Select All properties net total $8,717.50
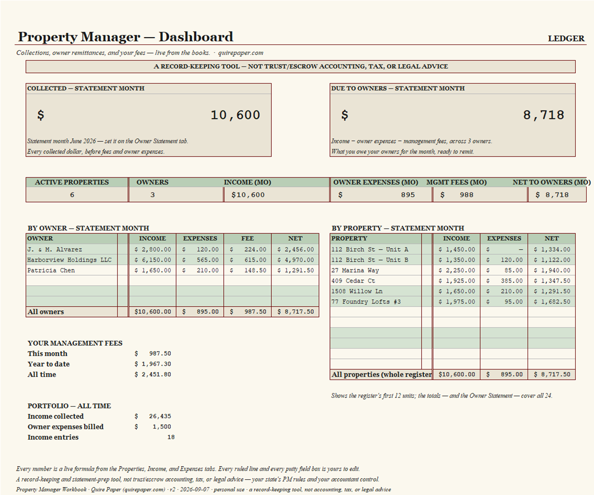Image resolution: width=594 pixels, height=495 pixels. tap(552, 375)
